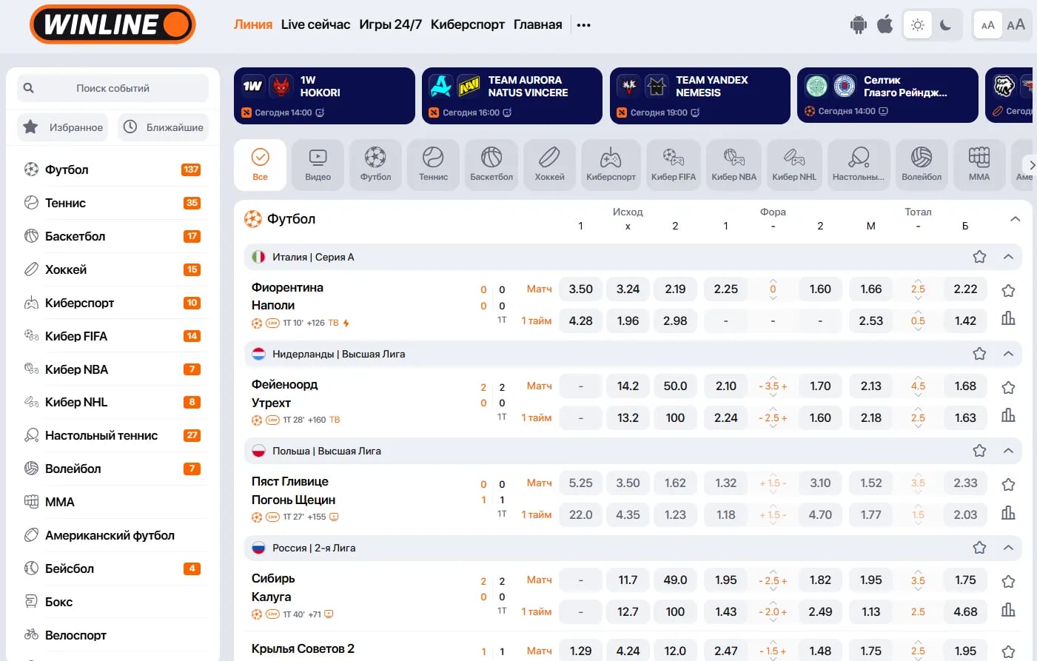Open Киберспорт in the top navigation
Screen dimensions: 1037x661
point(468,24)
